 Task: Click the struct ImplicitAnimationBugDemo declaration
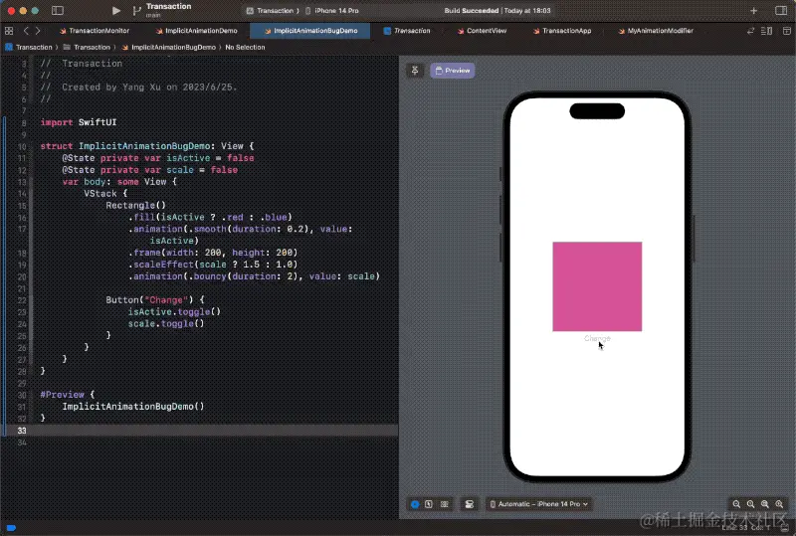146,146
